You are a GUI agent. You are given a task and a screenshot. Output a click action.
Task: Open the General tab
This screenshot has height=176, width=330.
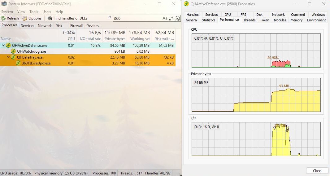[192, 20]
